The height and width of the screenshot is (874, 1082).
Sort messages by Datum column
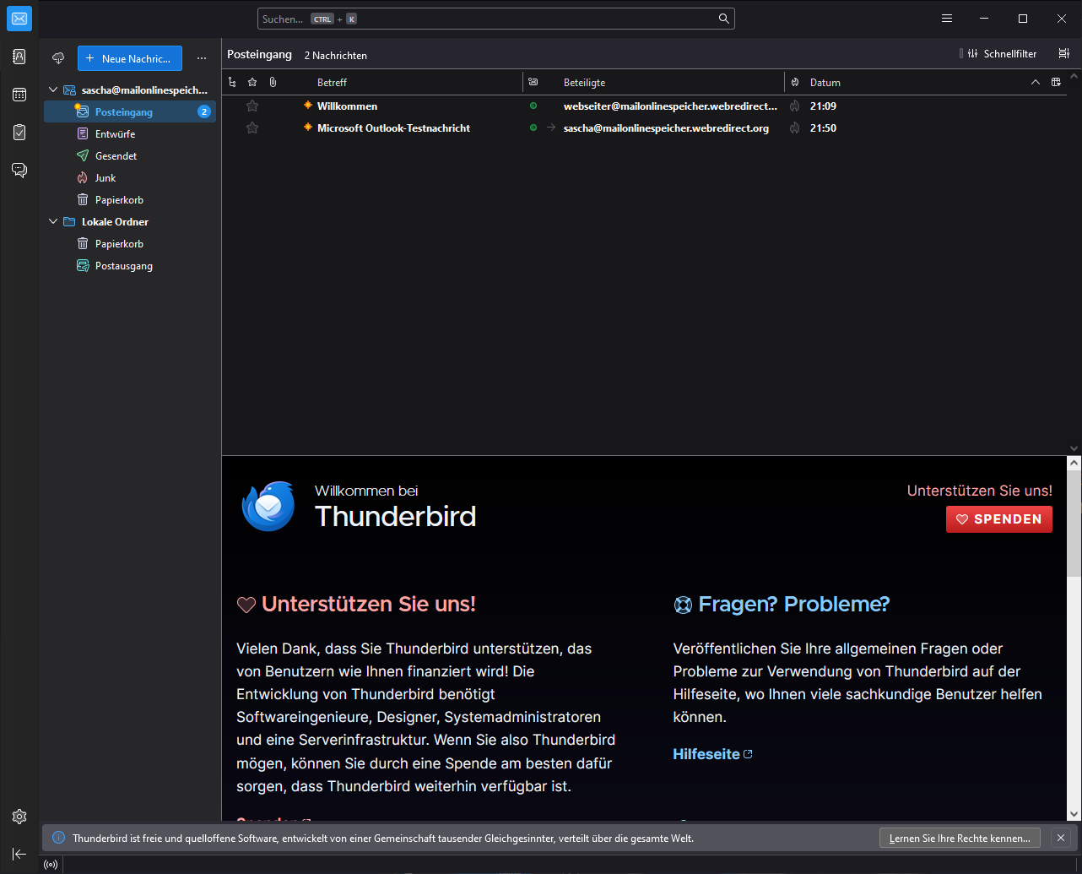(x=825, y=83)
